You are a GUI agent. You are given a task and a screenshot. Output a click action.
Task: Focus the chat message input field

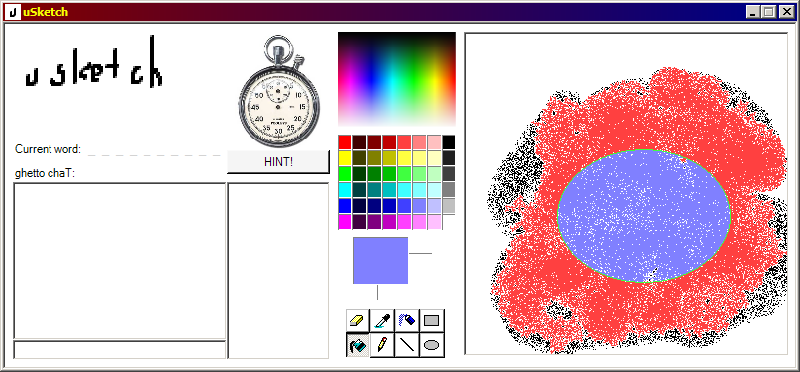pyautogui.click(x=120, y=350)
